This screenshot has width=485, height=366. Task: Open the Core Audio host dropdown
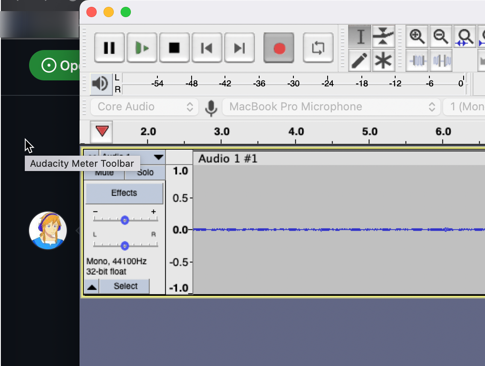click(x=144, y=106)
